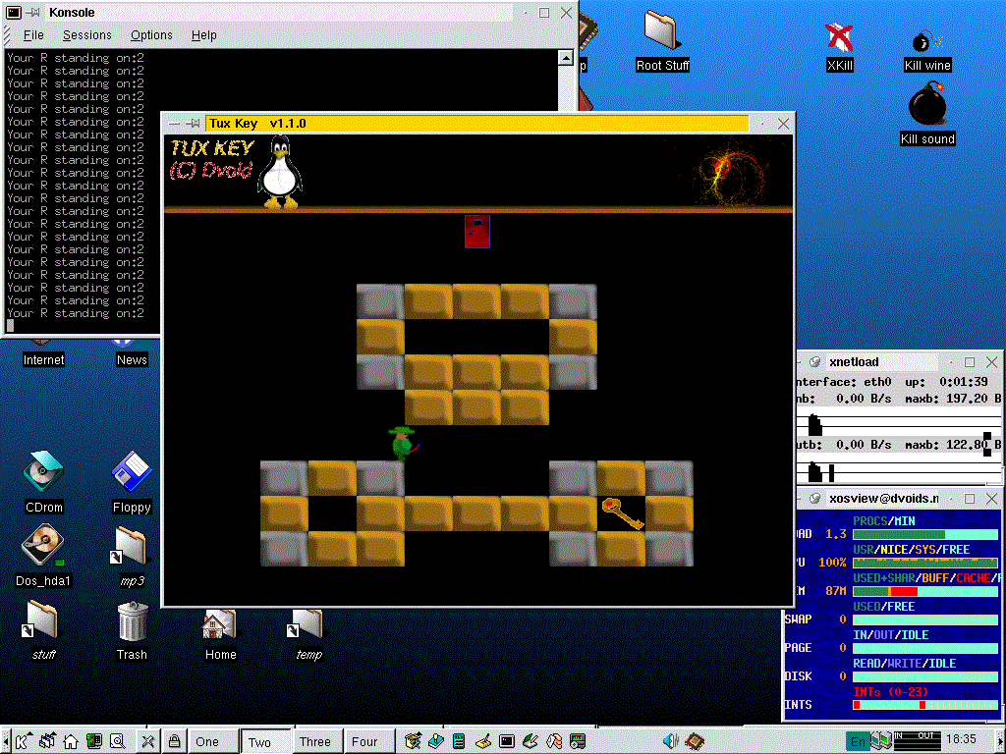Open the Options menu in Konsole

151,35
